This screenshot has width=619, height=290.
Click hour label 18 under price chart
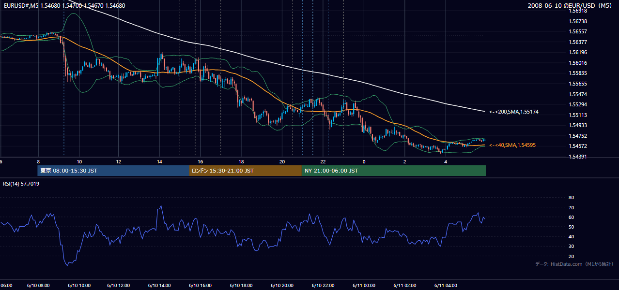pos(241,161)
